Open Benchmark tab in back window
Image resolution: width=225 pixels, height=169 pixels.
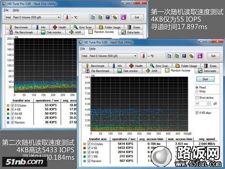pyautogui.click(x=18, y=27)
